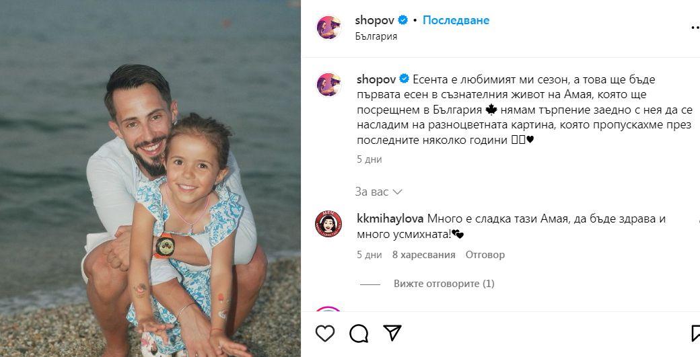Like the post with the heart icon
Screen dimensions: 700x357
[x=325, y=333]
